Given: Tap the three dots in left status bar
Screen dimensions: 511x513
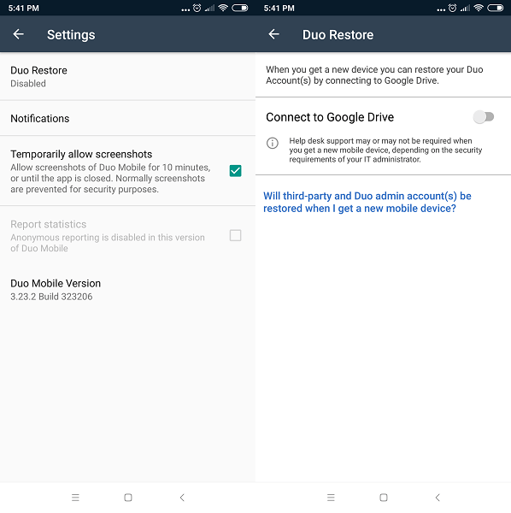Looking at the screenshot, I should [185, 10].
